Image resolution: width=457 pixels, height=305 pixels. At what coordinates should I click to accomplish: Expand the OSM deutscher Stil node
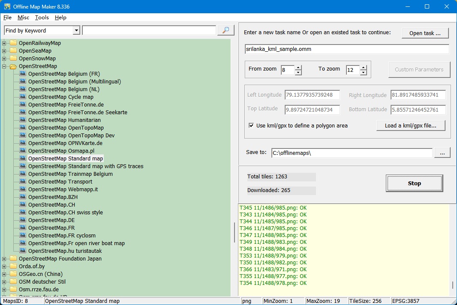tap(4, 282)
